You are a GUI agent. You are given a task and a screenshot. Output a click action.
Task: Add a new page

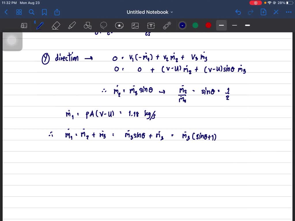tap(263, 12)
